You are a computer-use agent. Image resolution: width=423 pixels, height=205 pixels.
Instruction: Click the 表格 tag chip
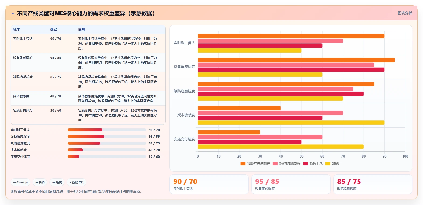point(40,182)
